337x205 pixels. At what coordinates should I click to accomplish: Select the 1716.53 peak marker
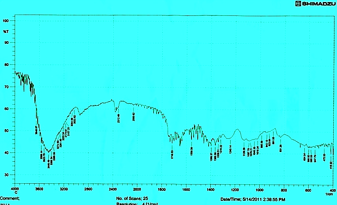pyautogui.click(x=172, y=154)
